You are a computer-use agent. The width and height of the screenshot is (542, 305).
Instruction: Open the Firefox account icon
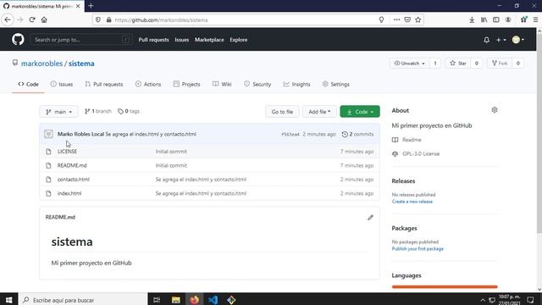point(508,19)
